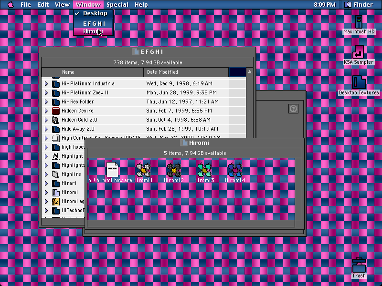Expand the Highlight row

(46, 156)
